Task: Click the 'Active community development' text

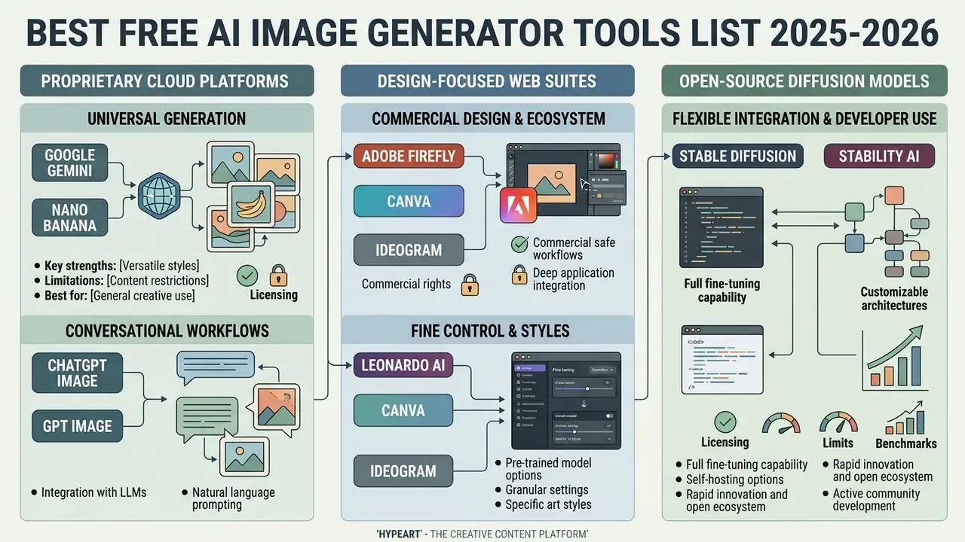Action: point(876,500)
